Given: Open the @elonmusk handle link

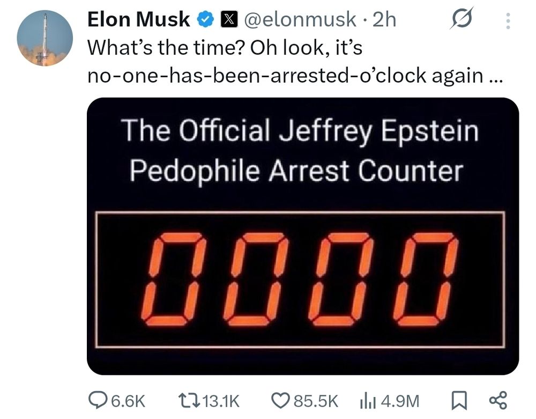Looking at the screenshot, I should coord(299,20).
